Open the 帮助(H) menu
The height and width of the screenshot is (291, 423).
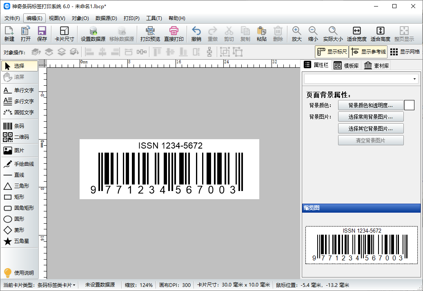point(177,18)
